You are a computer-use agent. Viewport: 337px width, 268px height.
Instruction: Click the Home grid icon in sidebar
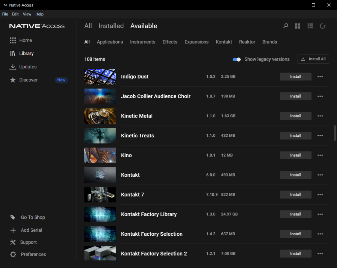pos(13,40)
